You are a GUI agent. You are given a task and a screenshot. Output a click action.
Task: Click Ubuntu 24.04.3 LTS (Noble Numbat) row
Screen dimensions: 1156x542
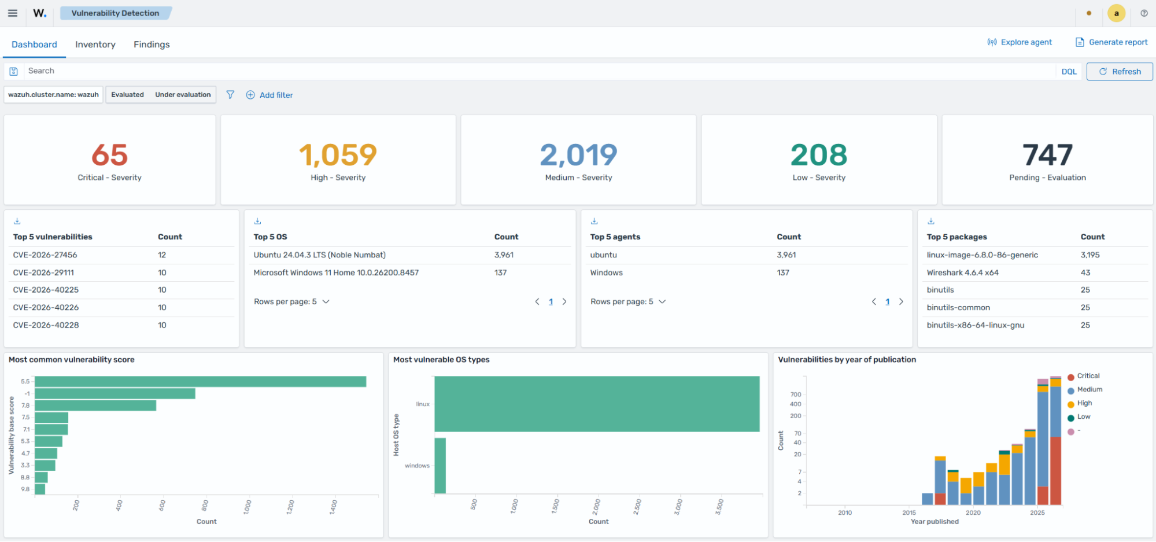[x=410, y=255]
